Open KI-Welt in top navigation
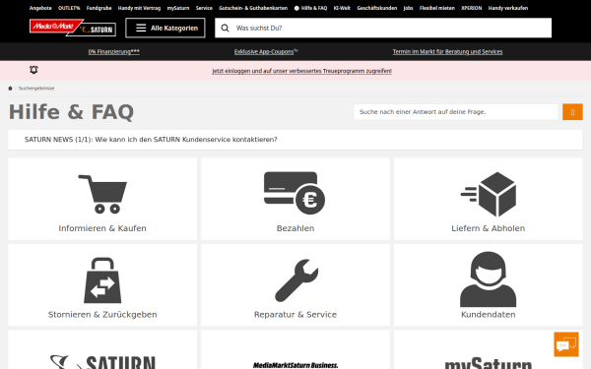 (342, 8)
